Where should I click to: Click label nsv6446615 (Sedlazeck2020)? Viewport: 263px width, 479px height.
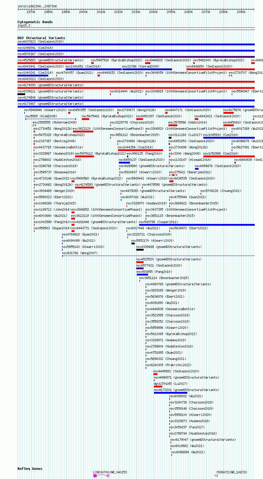tap(168, 60)
